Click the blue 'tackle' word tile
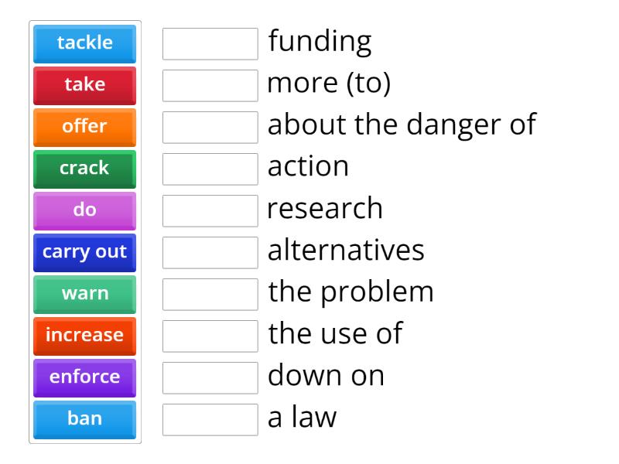This screenshot has width=619, height=464. tap(84, 43)
